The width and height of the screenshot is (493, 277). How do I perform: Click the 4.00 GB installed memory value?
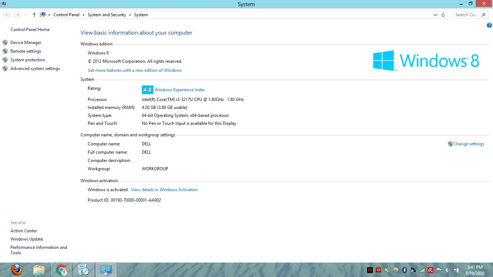pyautogui.click(x=165, y=107)
